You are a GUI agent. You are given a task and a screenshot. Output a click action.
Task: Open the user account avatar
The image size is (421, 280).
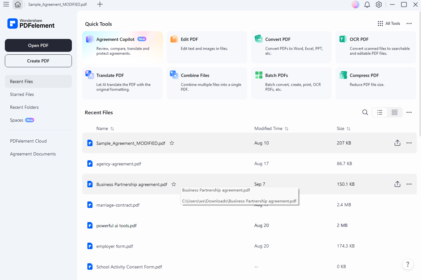[x=356, y=5]
